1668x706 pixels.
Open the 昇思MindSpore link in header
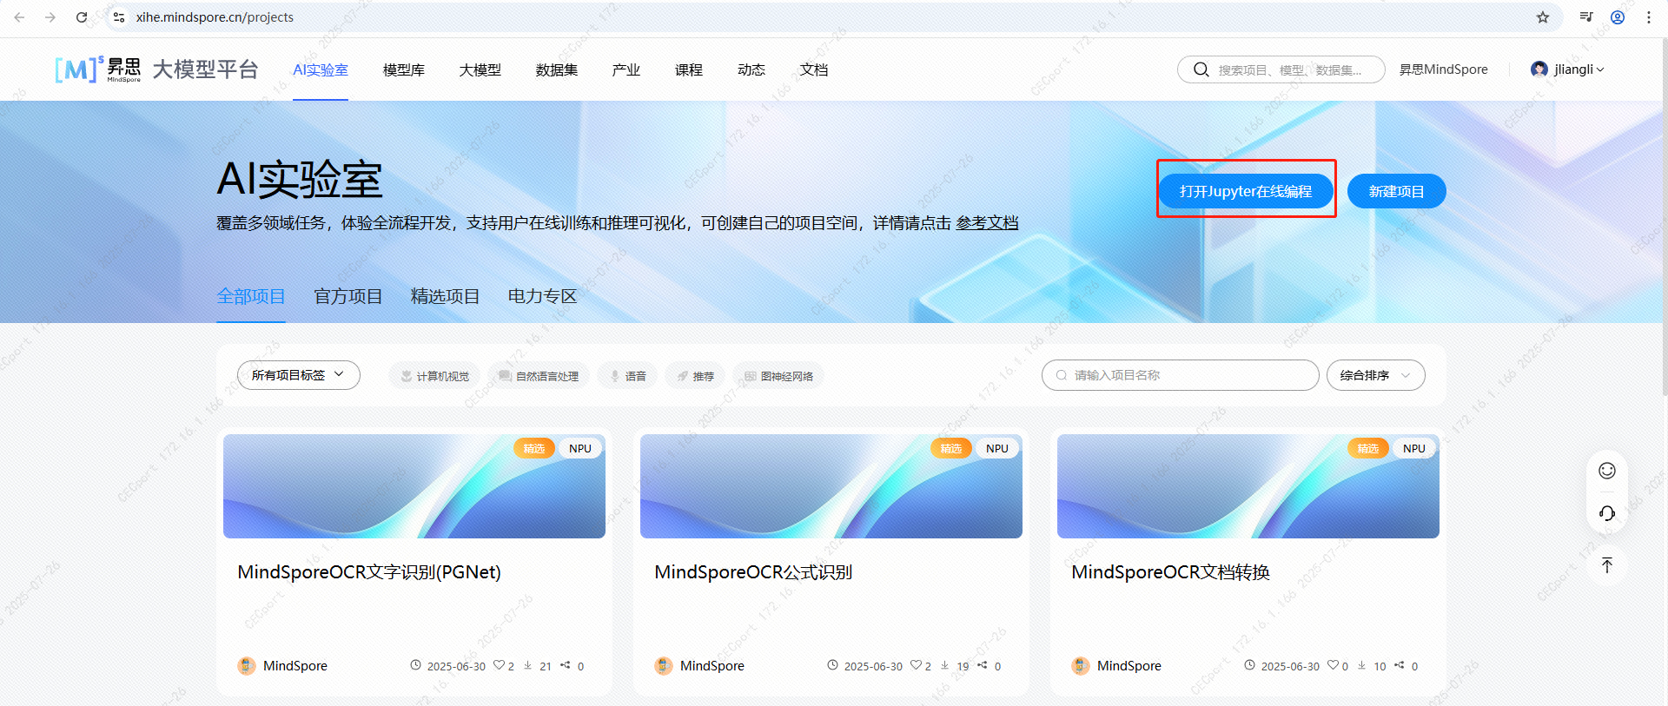click(1444, 69)
